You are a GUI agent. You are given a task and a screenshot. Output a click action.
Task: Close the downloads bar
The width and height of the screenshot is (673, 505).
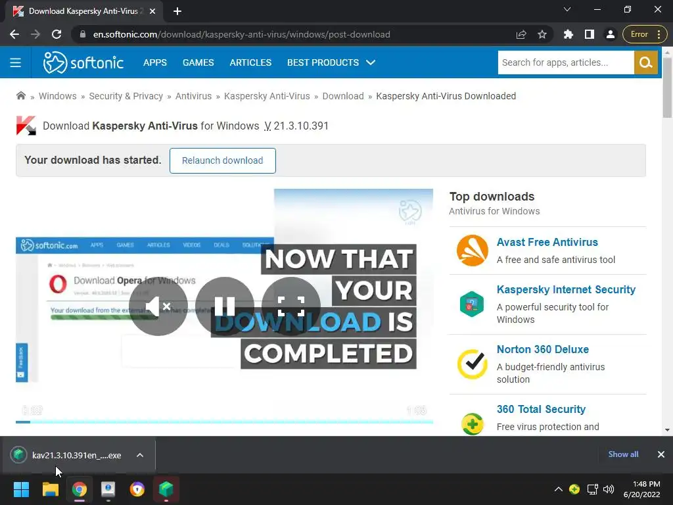(661, 454)
